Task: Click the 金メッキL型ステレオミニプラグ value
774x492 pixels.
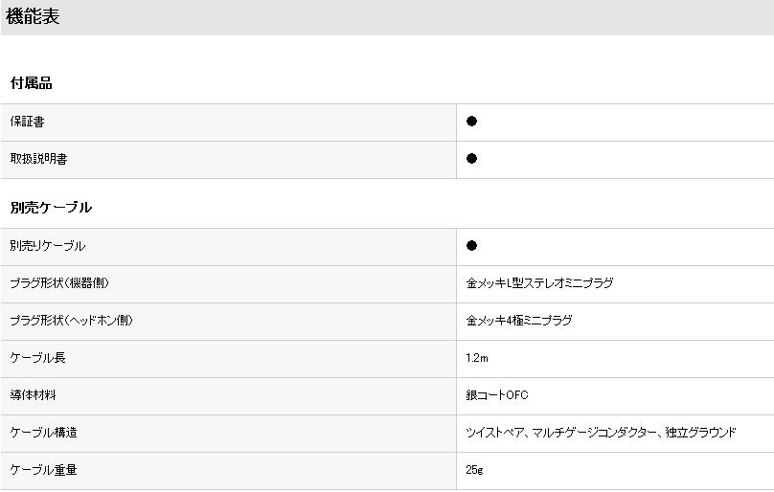Action: coord(539,283)
